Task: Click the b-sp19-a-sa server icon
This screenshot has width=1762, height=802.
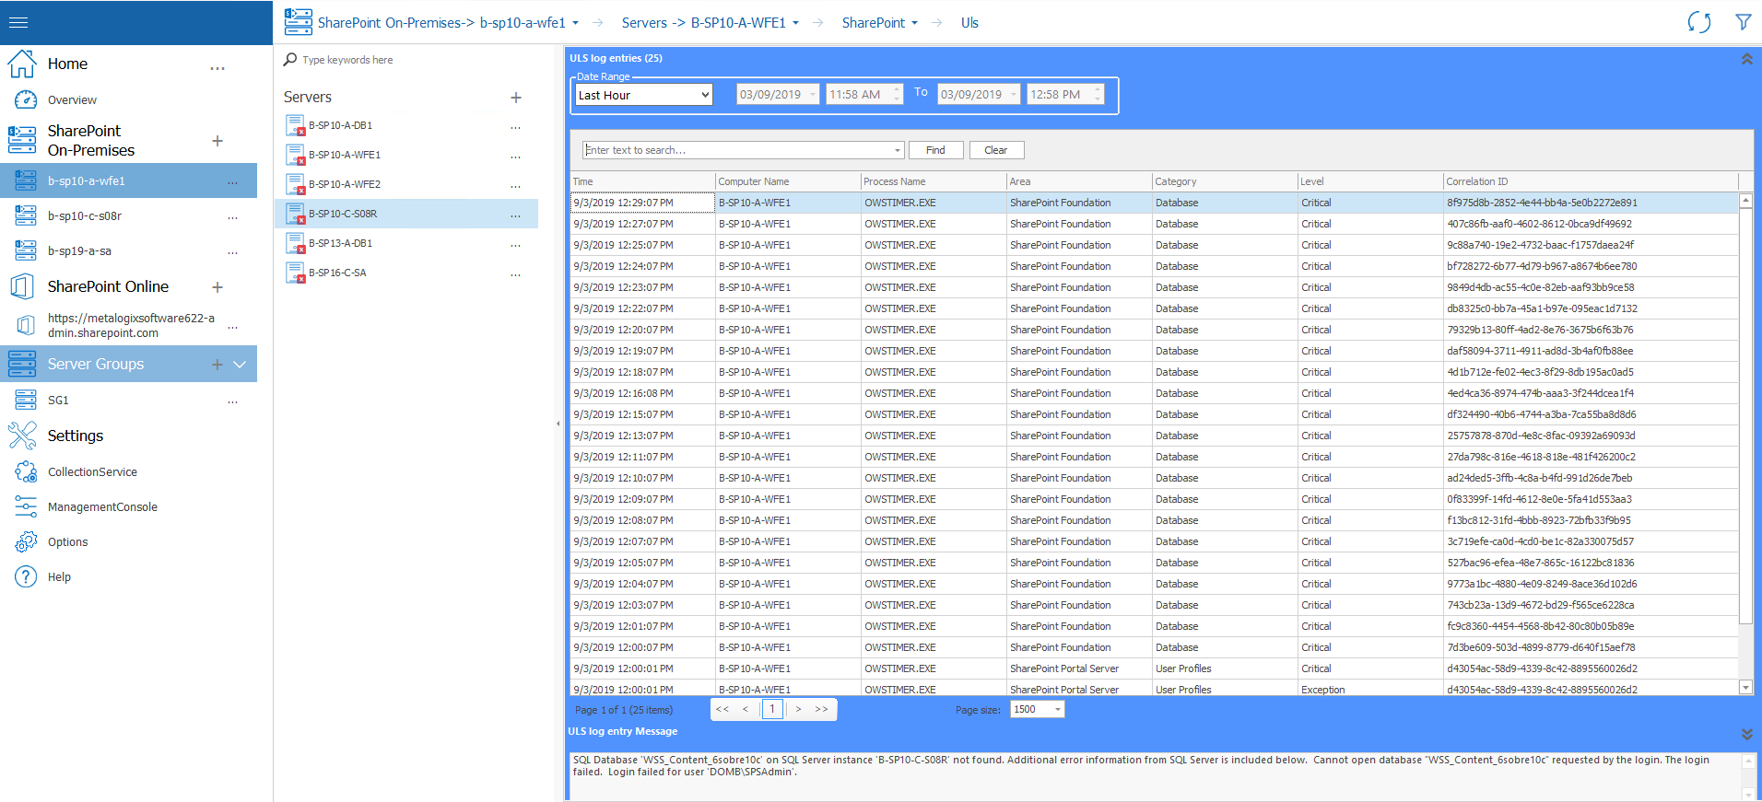Action: point(26,250)
